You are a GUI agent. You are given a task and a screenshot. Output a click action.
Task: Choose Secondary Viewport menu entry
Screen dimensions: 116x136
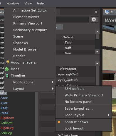(x=30, y=30)
